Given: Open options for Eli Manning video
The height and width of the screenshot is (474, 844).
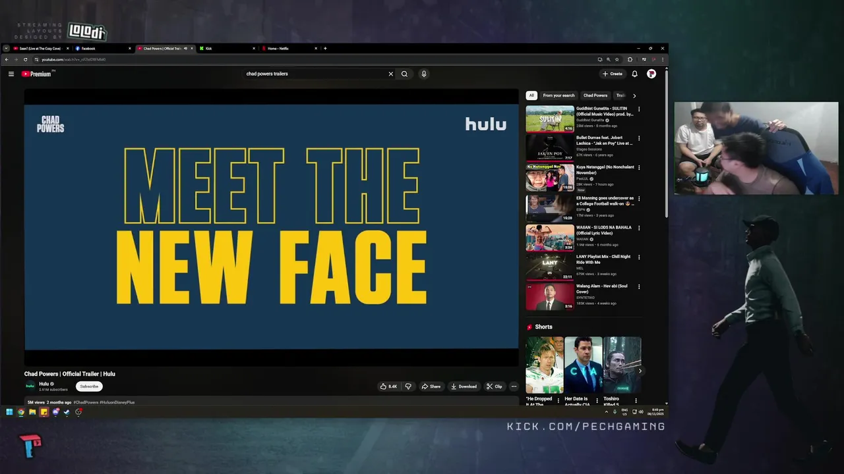Looking at the screenshot, I should click(638, 199).
